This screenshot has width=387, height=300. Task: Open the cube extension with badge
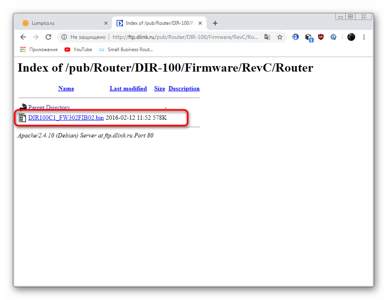point(308,37)
